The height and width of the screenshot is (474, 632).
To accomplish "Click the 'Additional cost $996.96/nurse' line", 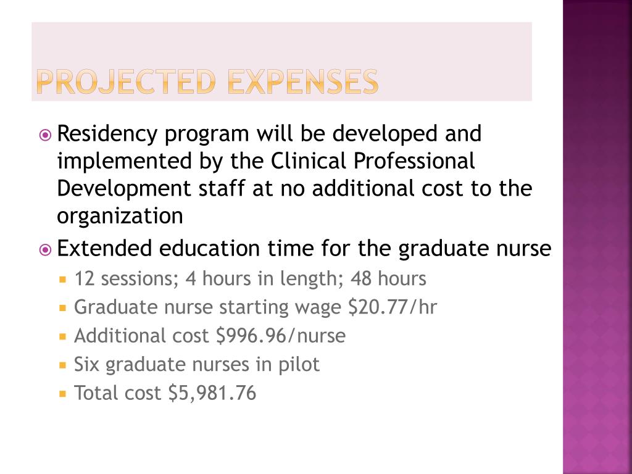I will [210, 336].
